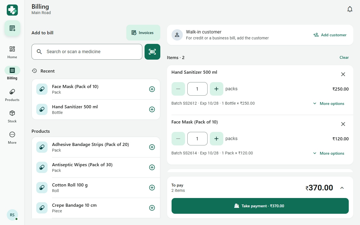
Task: Focus the Search or scan a medicine field
Action: (87, 52)
